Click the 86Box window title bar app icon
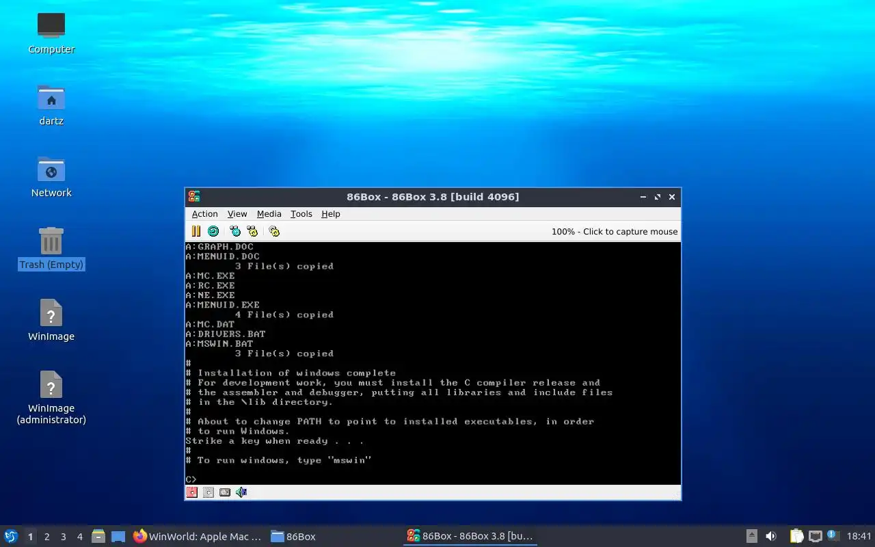Image resolution: width=875 pixels, height=547 pixels. click(x=194, y=197)
